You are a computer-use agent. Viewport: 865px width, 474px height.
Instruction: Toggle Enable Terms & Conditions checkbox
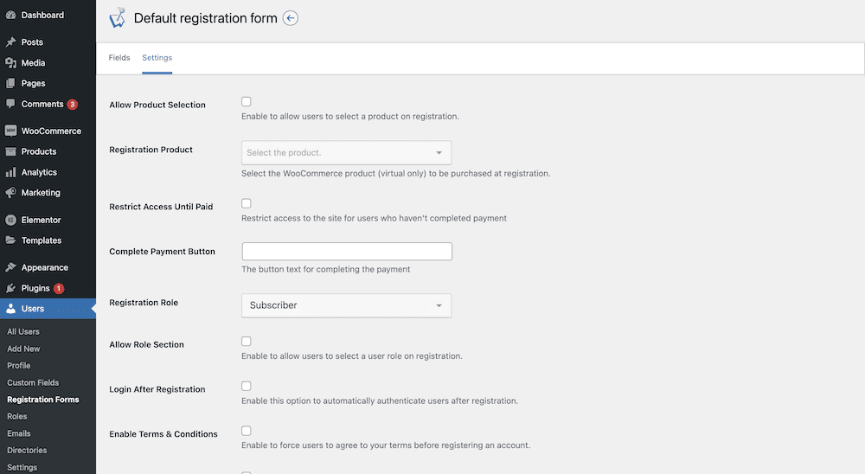click(x=246, y=431)
